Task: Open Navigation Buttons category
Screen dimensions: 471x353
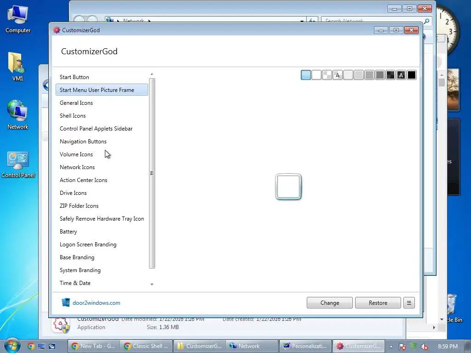Action: (102, 142)
